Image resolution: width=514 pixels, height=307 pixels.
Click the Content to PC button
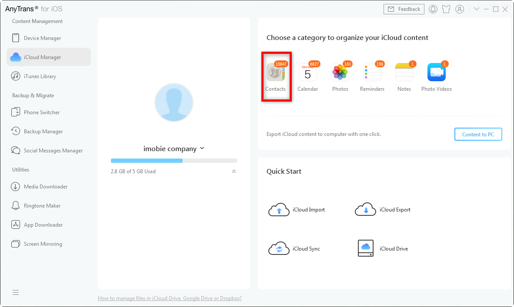tap(478, 134)
